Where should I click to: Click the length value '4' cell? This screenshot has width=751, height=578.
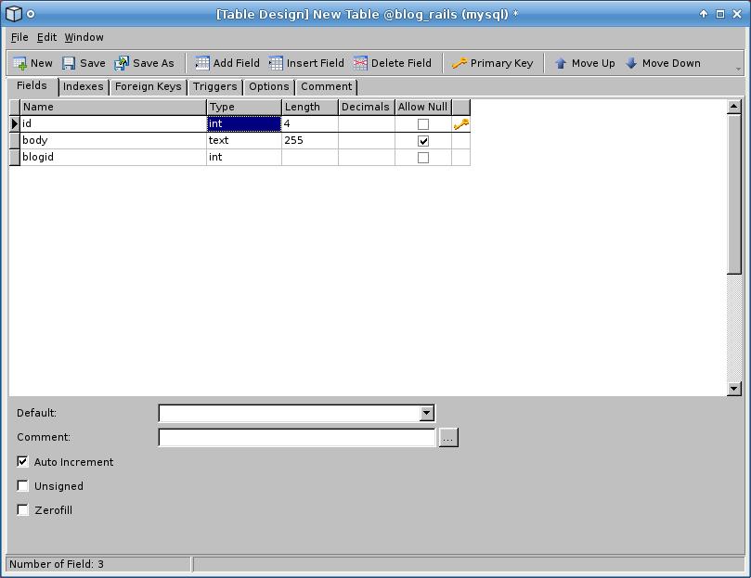tap(310, 123)
